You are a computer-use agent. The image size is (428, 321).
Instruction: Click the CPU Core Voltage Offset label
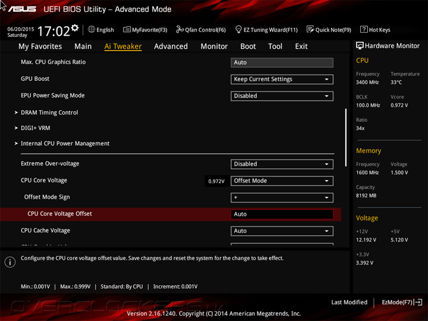point(60,214)
